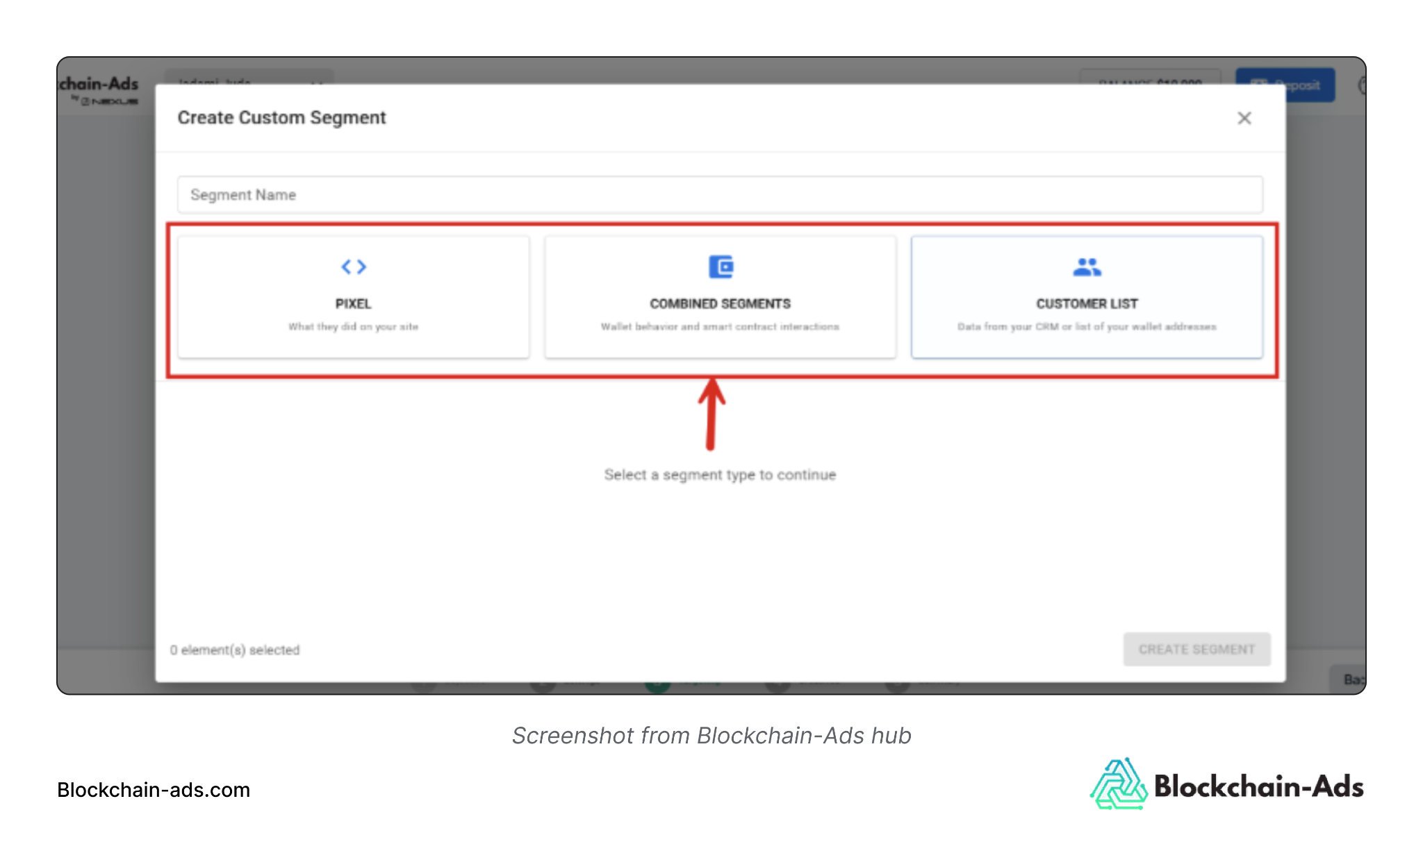Click 'Select a segment type to continue' text
1423x851 pixels.
click(720, 475)
